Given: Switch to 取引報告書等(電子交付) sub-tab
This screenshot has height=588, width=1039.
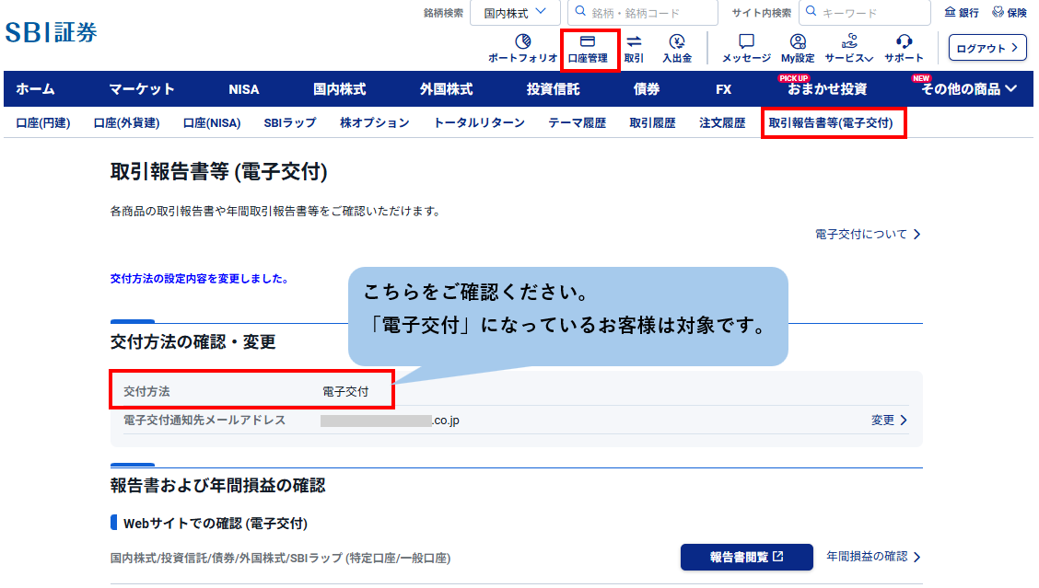Looking at the screenshot, I should (x=831, y=122).
